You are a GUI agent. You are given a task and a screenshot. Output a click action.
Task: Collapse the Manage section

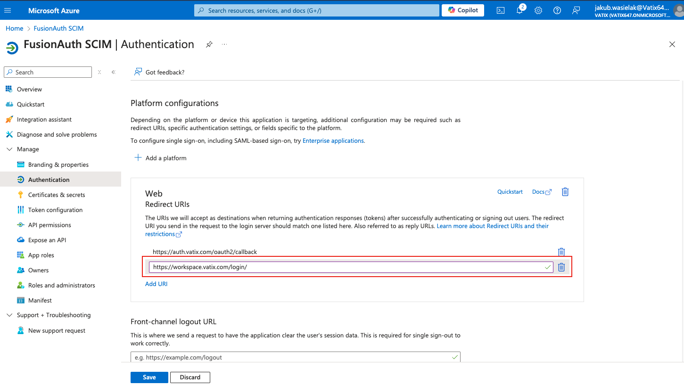(9, 149)
